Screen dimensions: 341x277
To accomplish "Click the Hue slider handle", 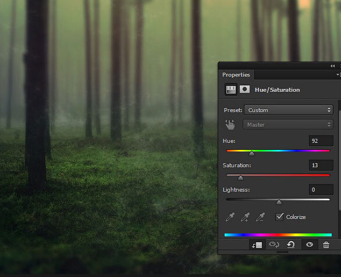I will click(x=251, y=153).
